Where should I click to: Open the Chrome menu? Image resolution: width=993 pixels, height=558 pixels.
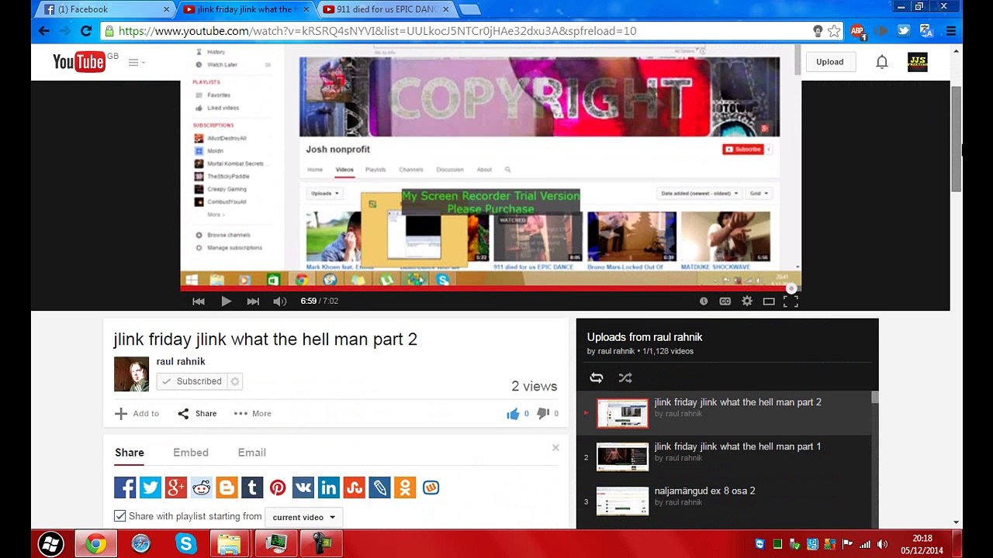tap(950, 31)
